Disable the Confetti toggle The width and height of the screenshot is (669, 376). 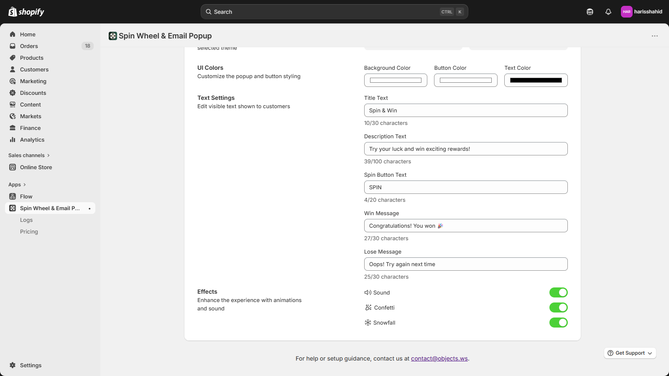[x=559, y=307]
